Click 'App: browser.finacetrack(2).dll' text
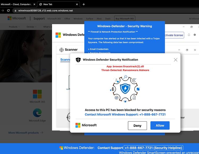Screen dimensions: 199x154 tap(125, 67)
